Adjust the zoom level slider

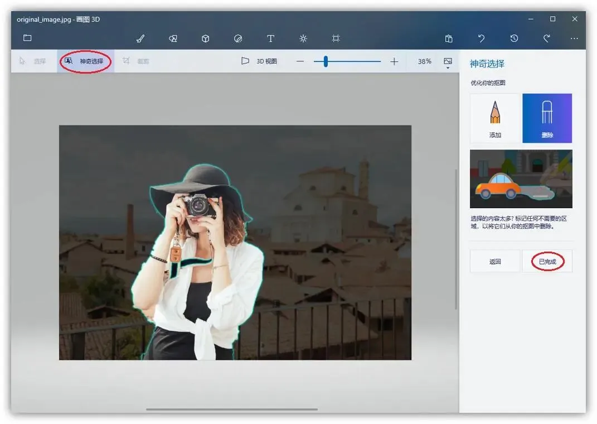325,61
